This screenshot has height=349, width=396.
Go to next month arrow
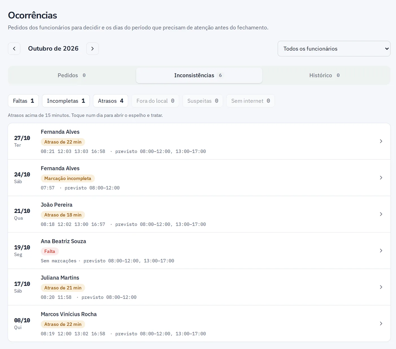[92, 49]
